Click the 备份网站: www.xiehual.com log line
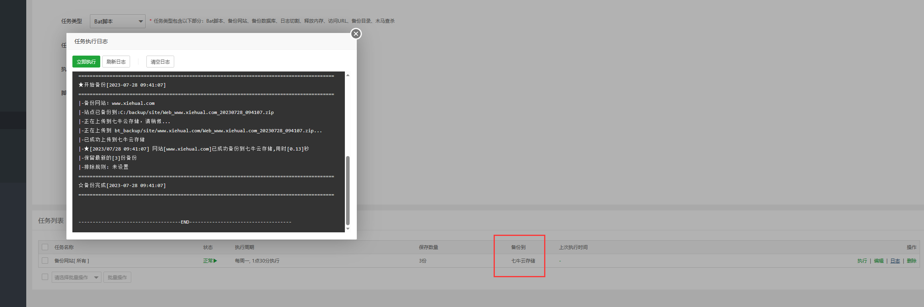Viewport: 924px width, 307px height. [117, 103]
